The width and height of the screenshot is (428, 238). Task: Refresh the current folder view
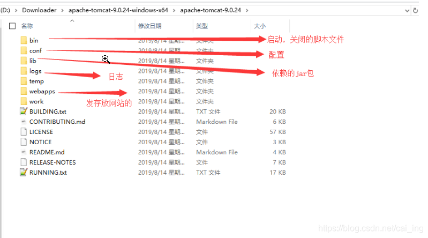(416, 10)
